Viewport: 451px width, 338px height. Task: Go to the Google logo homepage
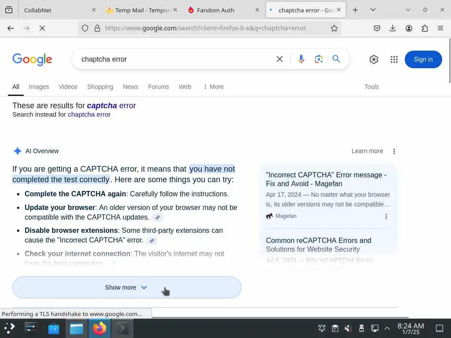(32, 59)
